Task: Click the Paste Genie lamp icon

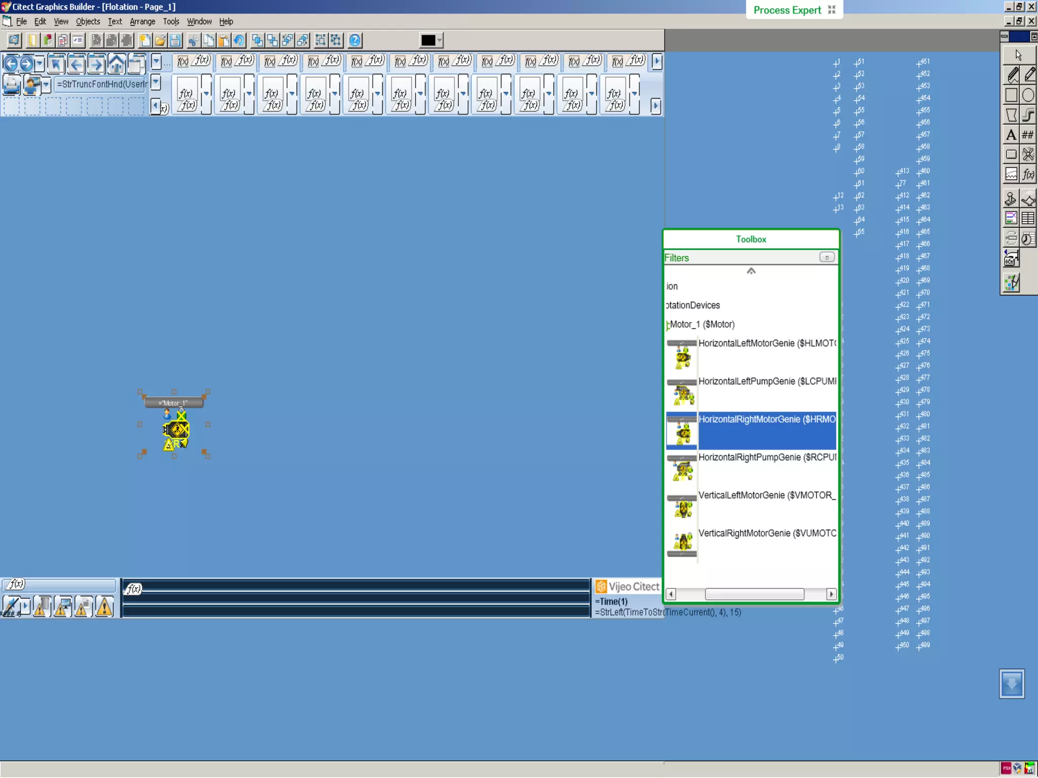Action: point(1028,199)
